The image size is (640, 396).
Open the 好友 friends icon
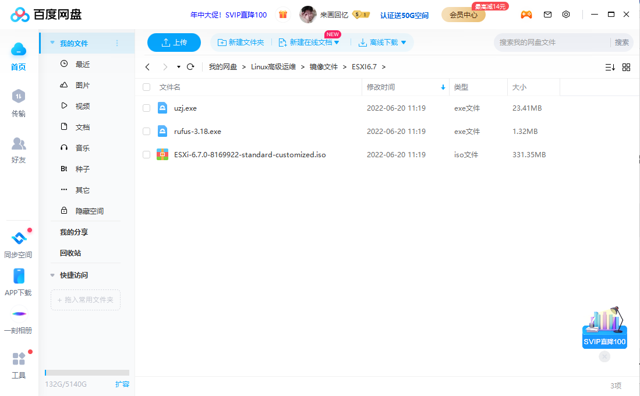click(x=19, y=143)
